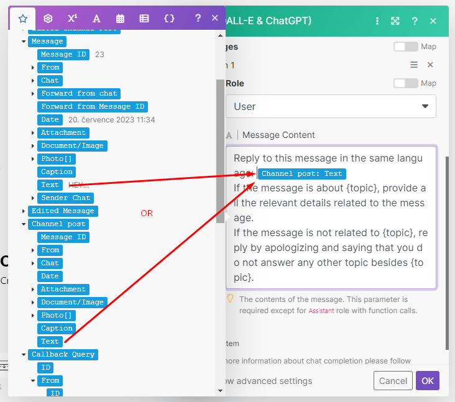Switch to the math functions tab
Viewport: 455px width, 402px height.
(72, 19)
